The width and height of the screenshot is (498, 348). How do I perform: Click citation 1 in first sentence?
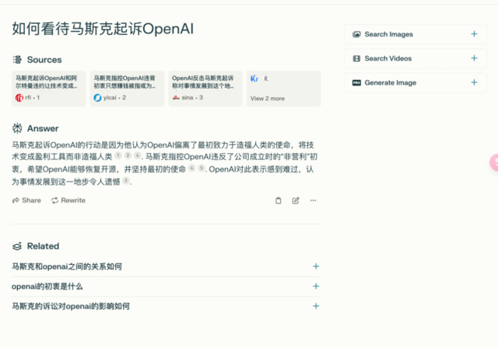[117, 155]
